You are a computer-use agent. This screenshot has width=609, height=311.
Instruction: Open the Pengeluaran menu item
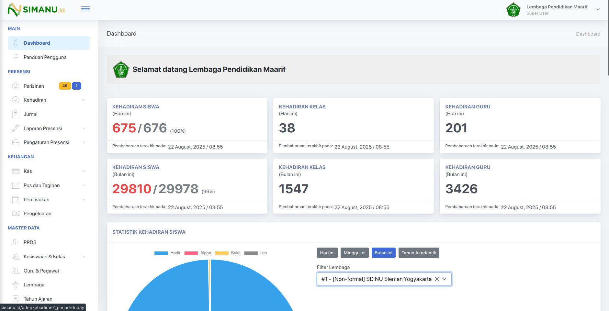[49, 214]
